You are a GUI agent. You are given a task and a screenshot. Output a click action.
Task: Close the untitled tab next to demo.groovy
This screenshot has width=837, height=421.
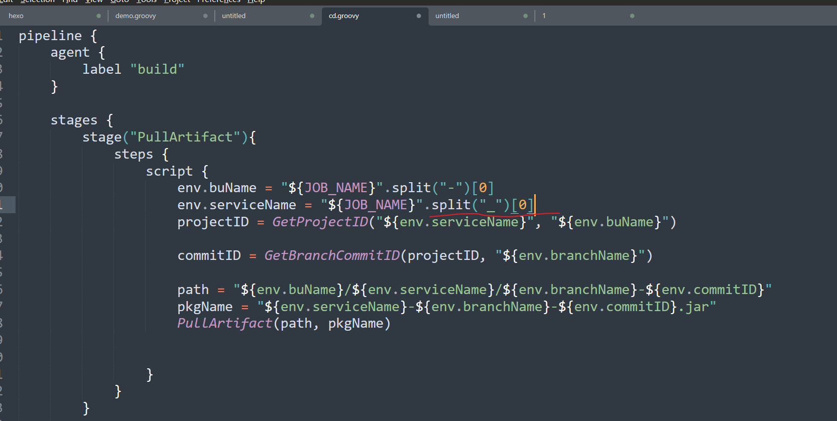click(312, 16)
